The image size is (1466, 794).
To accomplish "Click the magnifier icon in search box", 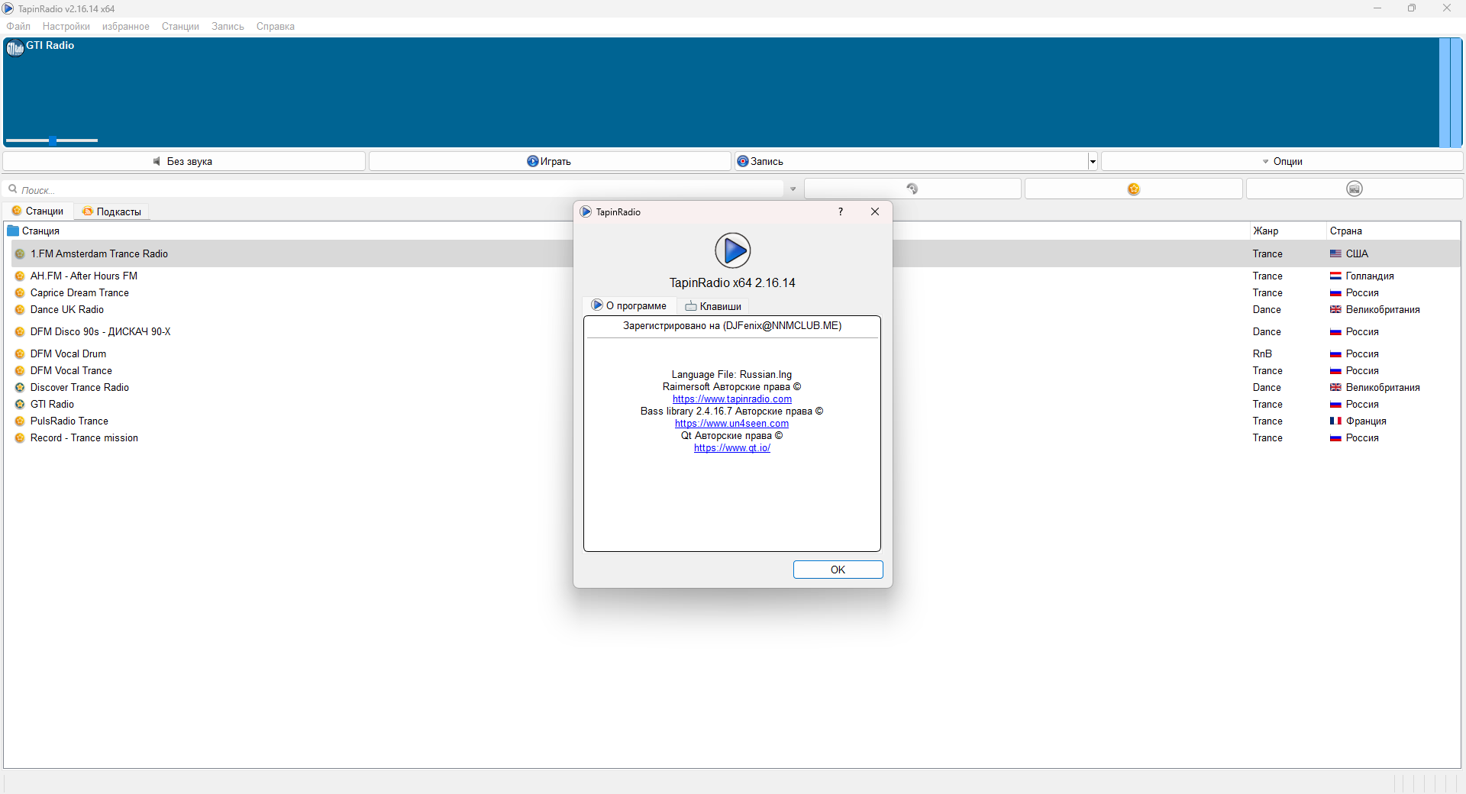I will (13, 189).
